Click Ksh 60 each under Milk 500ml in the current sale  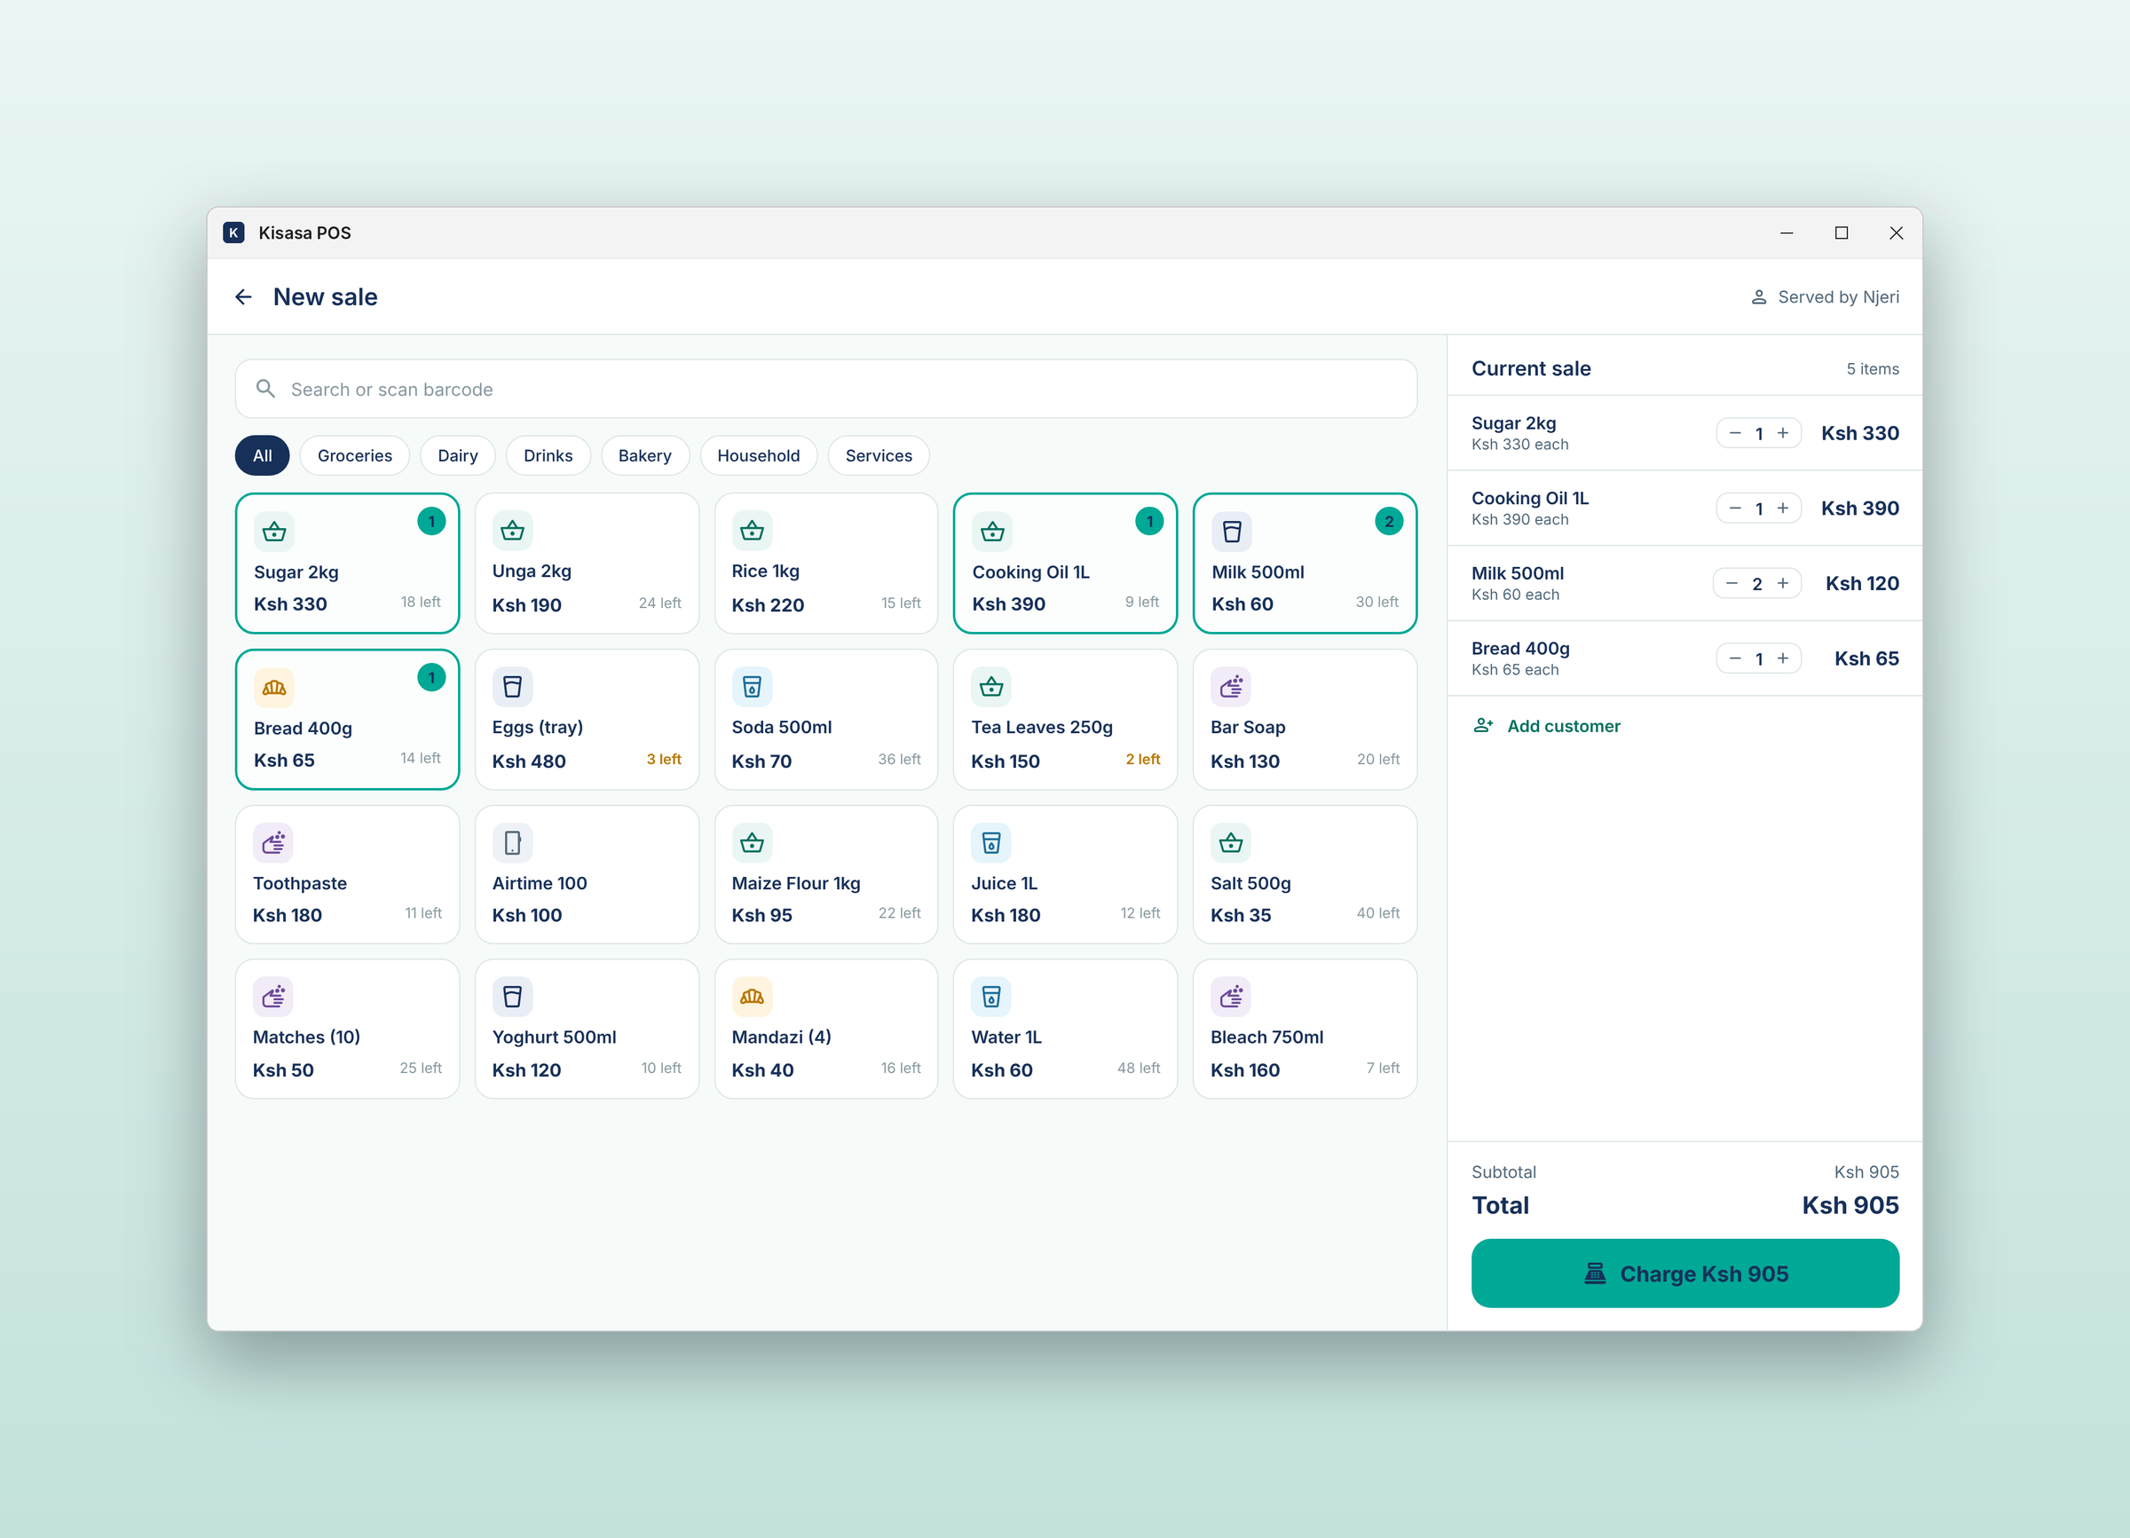[x=1515, y=595]
